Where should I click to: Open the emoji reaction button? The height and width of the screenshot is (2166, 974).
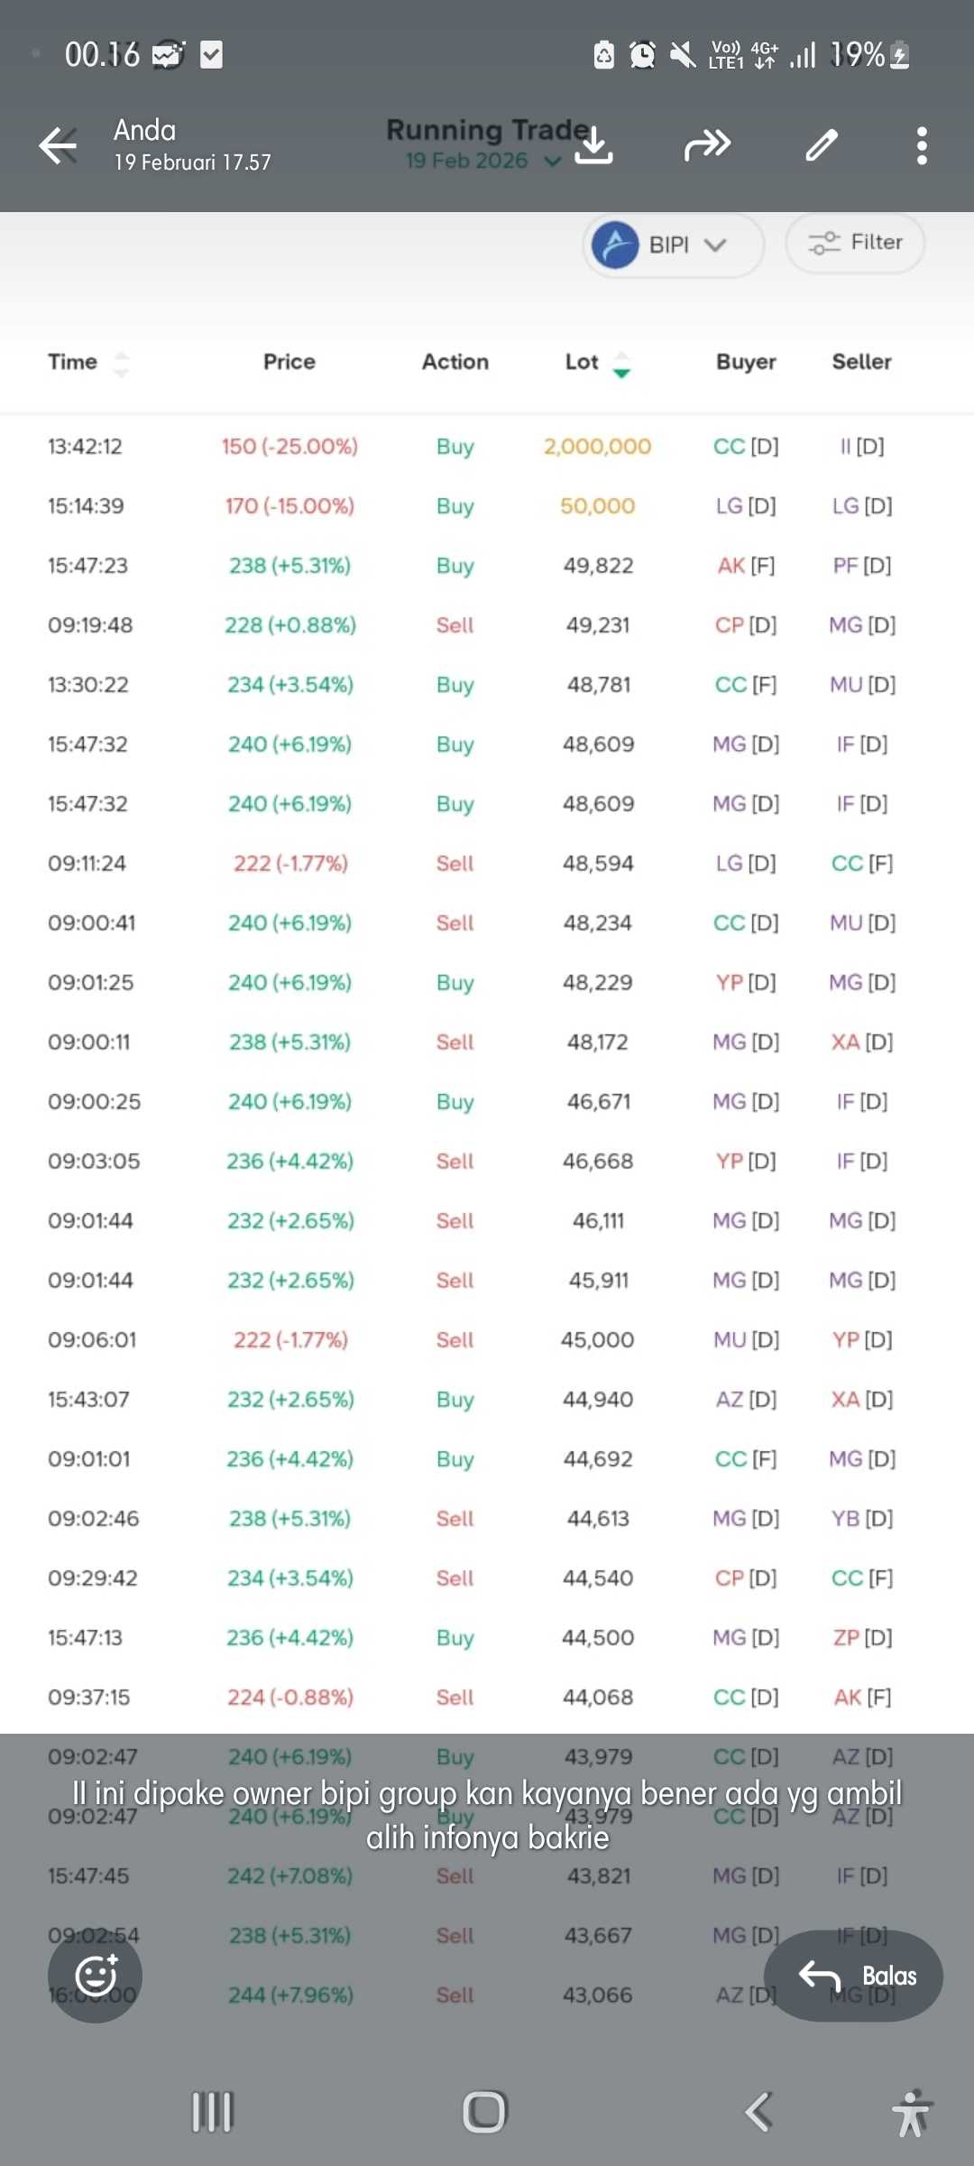click(96, 1976)
